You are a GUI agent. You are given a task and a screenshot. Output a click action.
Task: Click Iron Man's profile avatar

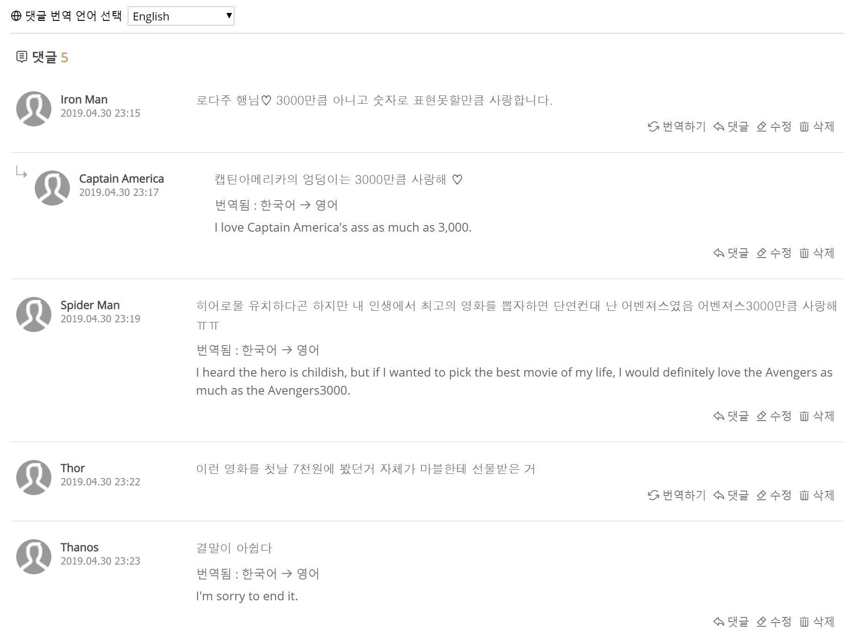click(x=34, y=109)
